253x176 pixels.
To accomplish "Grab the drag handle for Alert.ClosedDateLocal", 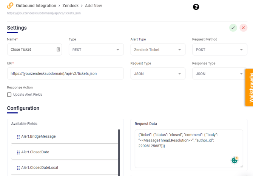I will (19, 168).
